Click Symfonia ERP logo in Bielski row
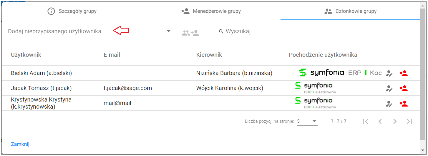 coord(340,72)
